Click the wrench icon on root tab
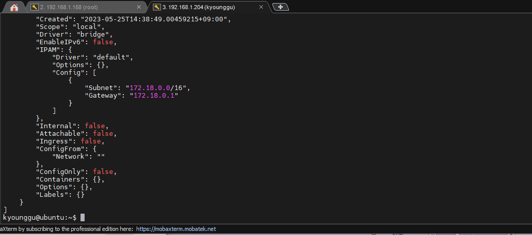 pos(34,7)
